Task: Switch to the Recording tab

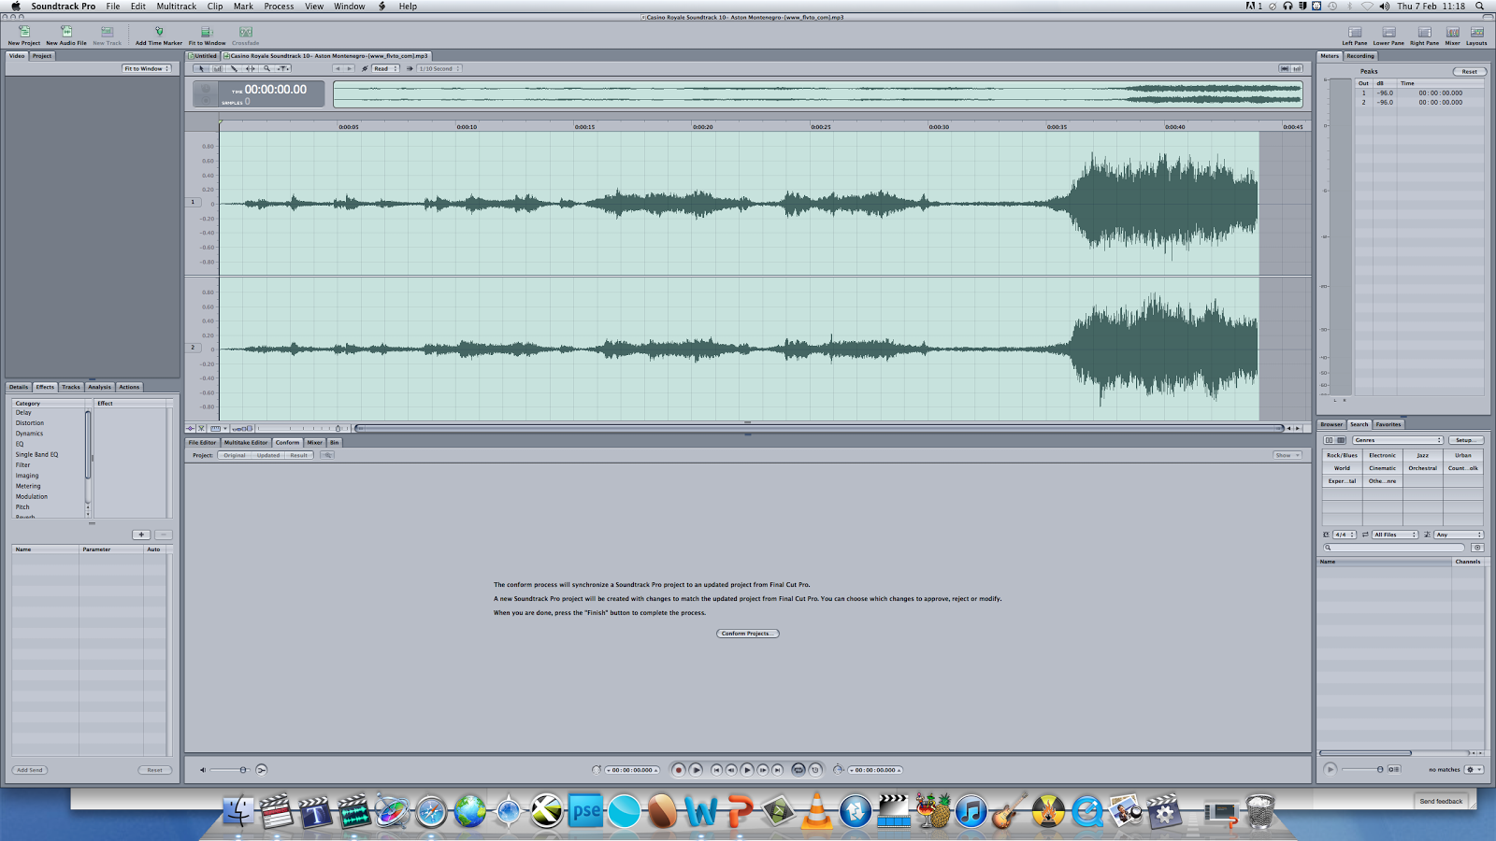Action: coord(1360,56)
